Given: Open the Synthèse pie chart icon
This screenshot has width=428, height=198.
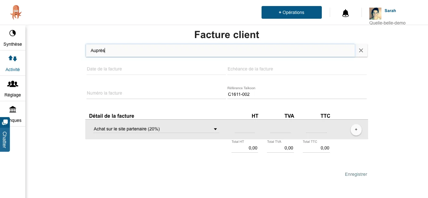Looking at the screenshot, I should tap(13, 33).
